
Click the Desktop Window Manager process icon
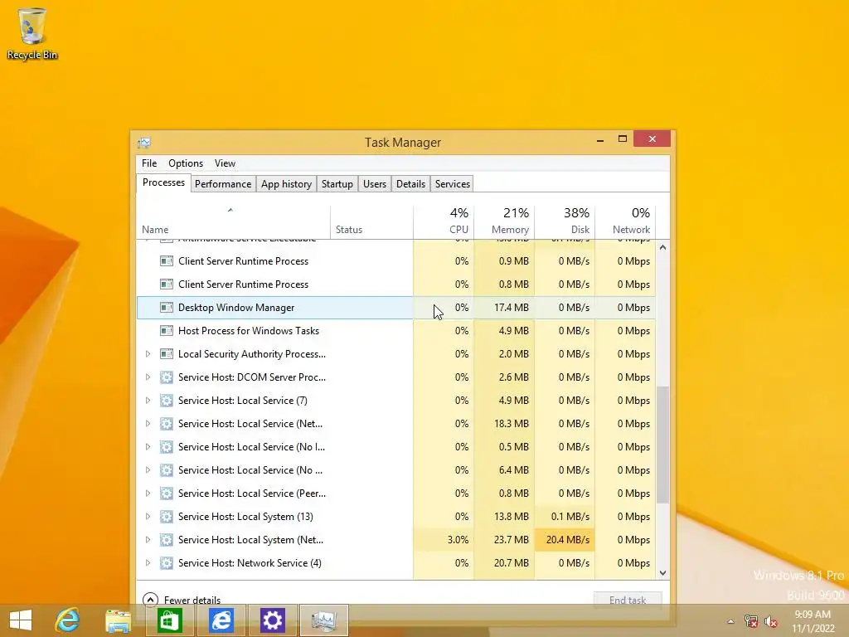click(x=166, y=308)
